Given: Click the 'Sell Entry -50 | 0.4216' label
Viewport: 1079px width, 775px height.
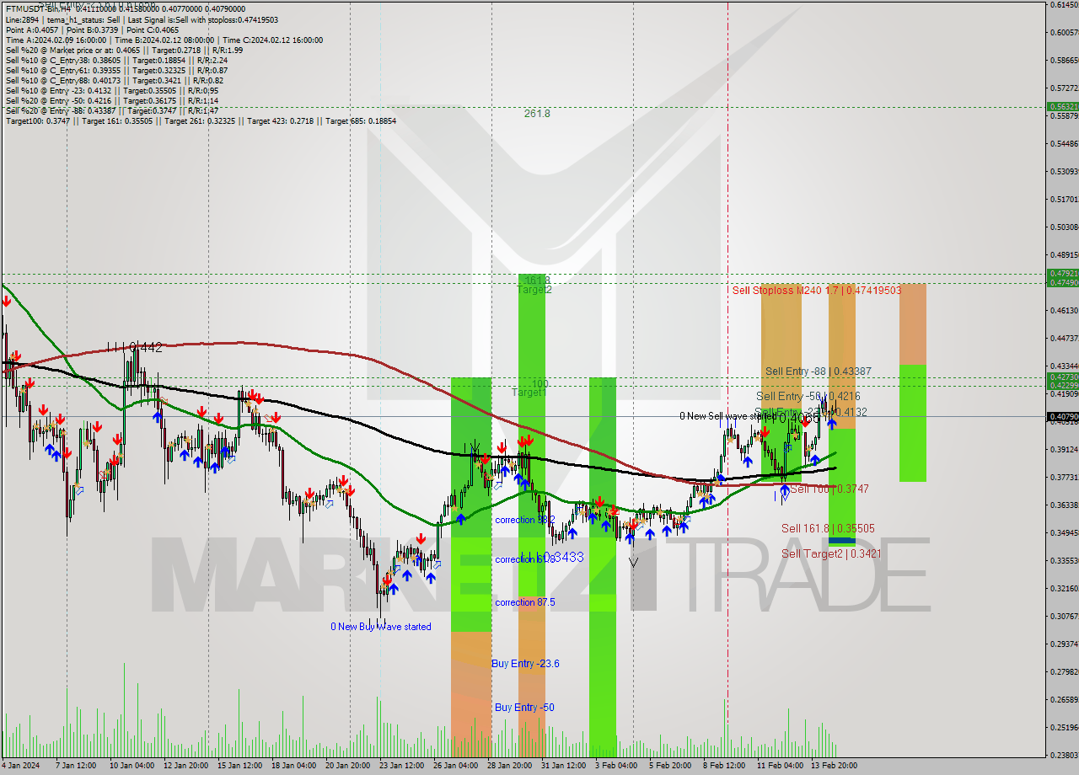Looking at the screenshot, I should click(808, 396).
